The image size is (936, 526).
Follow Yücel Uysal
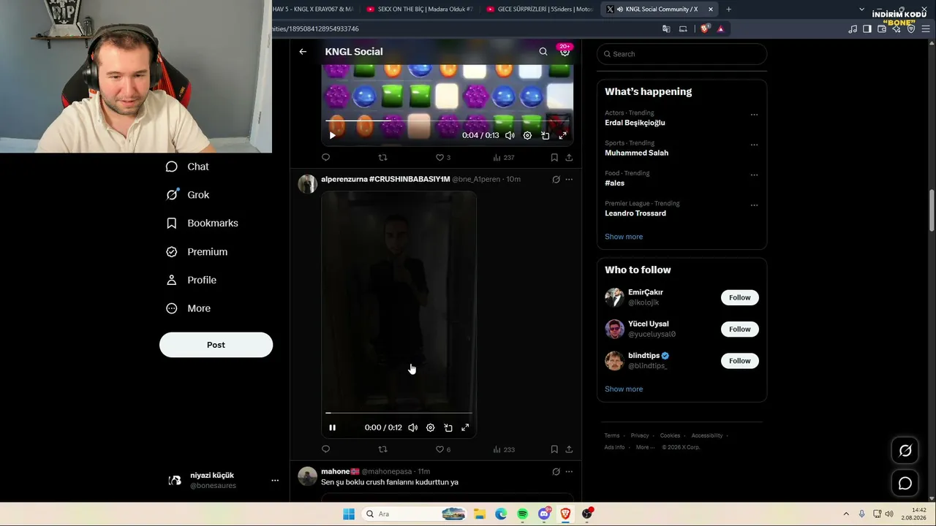[739, 329]
